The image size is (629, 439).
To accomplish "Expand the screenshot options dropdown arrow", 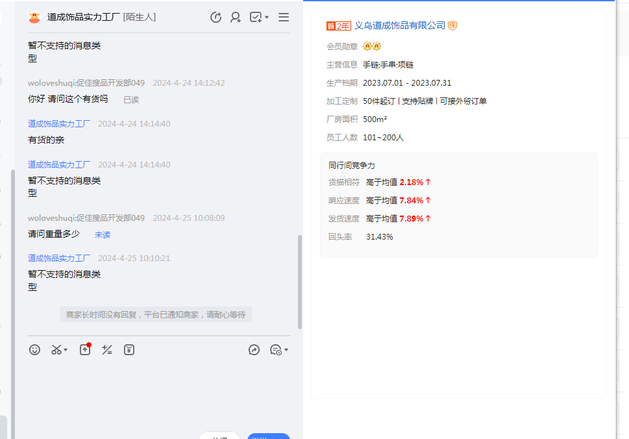I will [66, 351].
